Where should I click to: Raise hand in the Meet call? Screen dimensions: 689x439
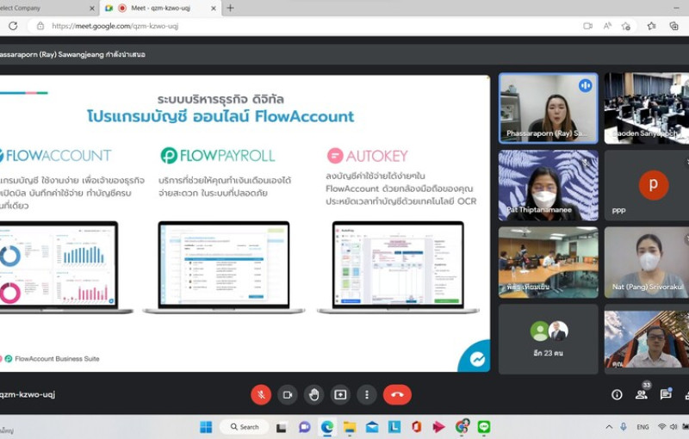(313, 394)
